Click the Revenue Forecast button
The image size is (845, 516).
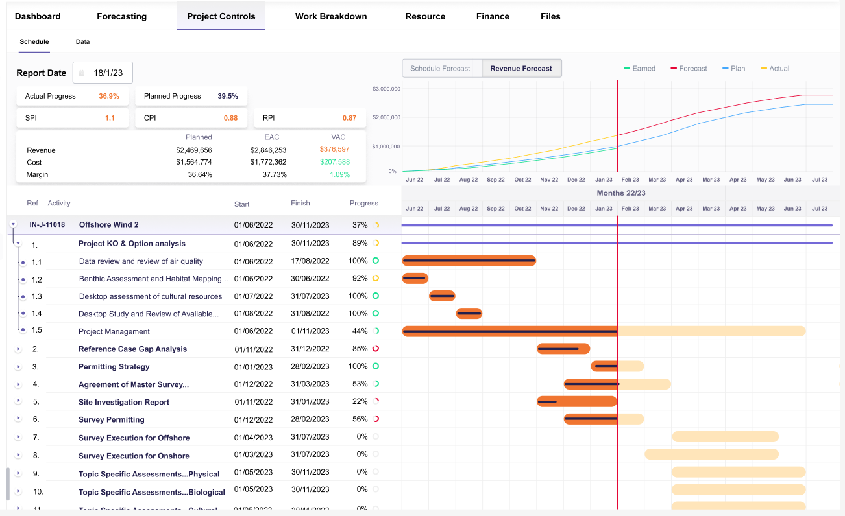click(x=521, y=68)
